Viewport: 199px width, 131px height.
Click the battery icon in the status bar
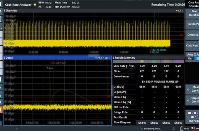(182, 128)
